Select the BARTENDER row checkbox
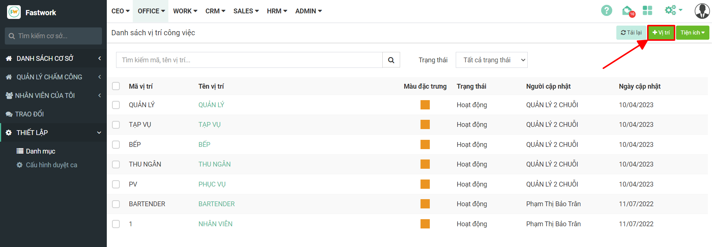Viewport: 712px width, 247px height. (x=116, y=204)
